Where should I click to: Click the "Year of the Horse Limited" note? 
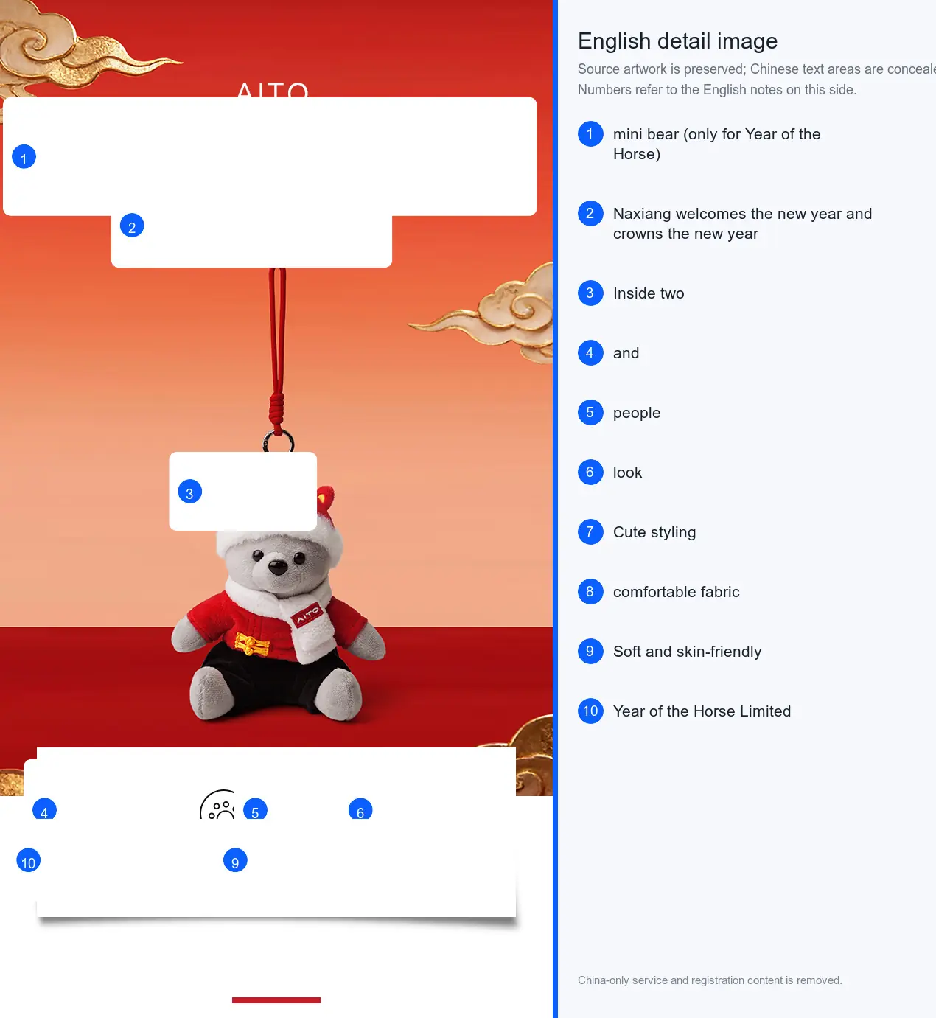pos(702,711)
